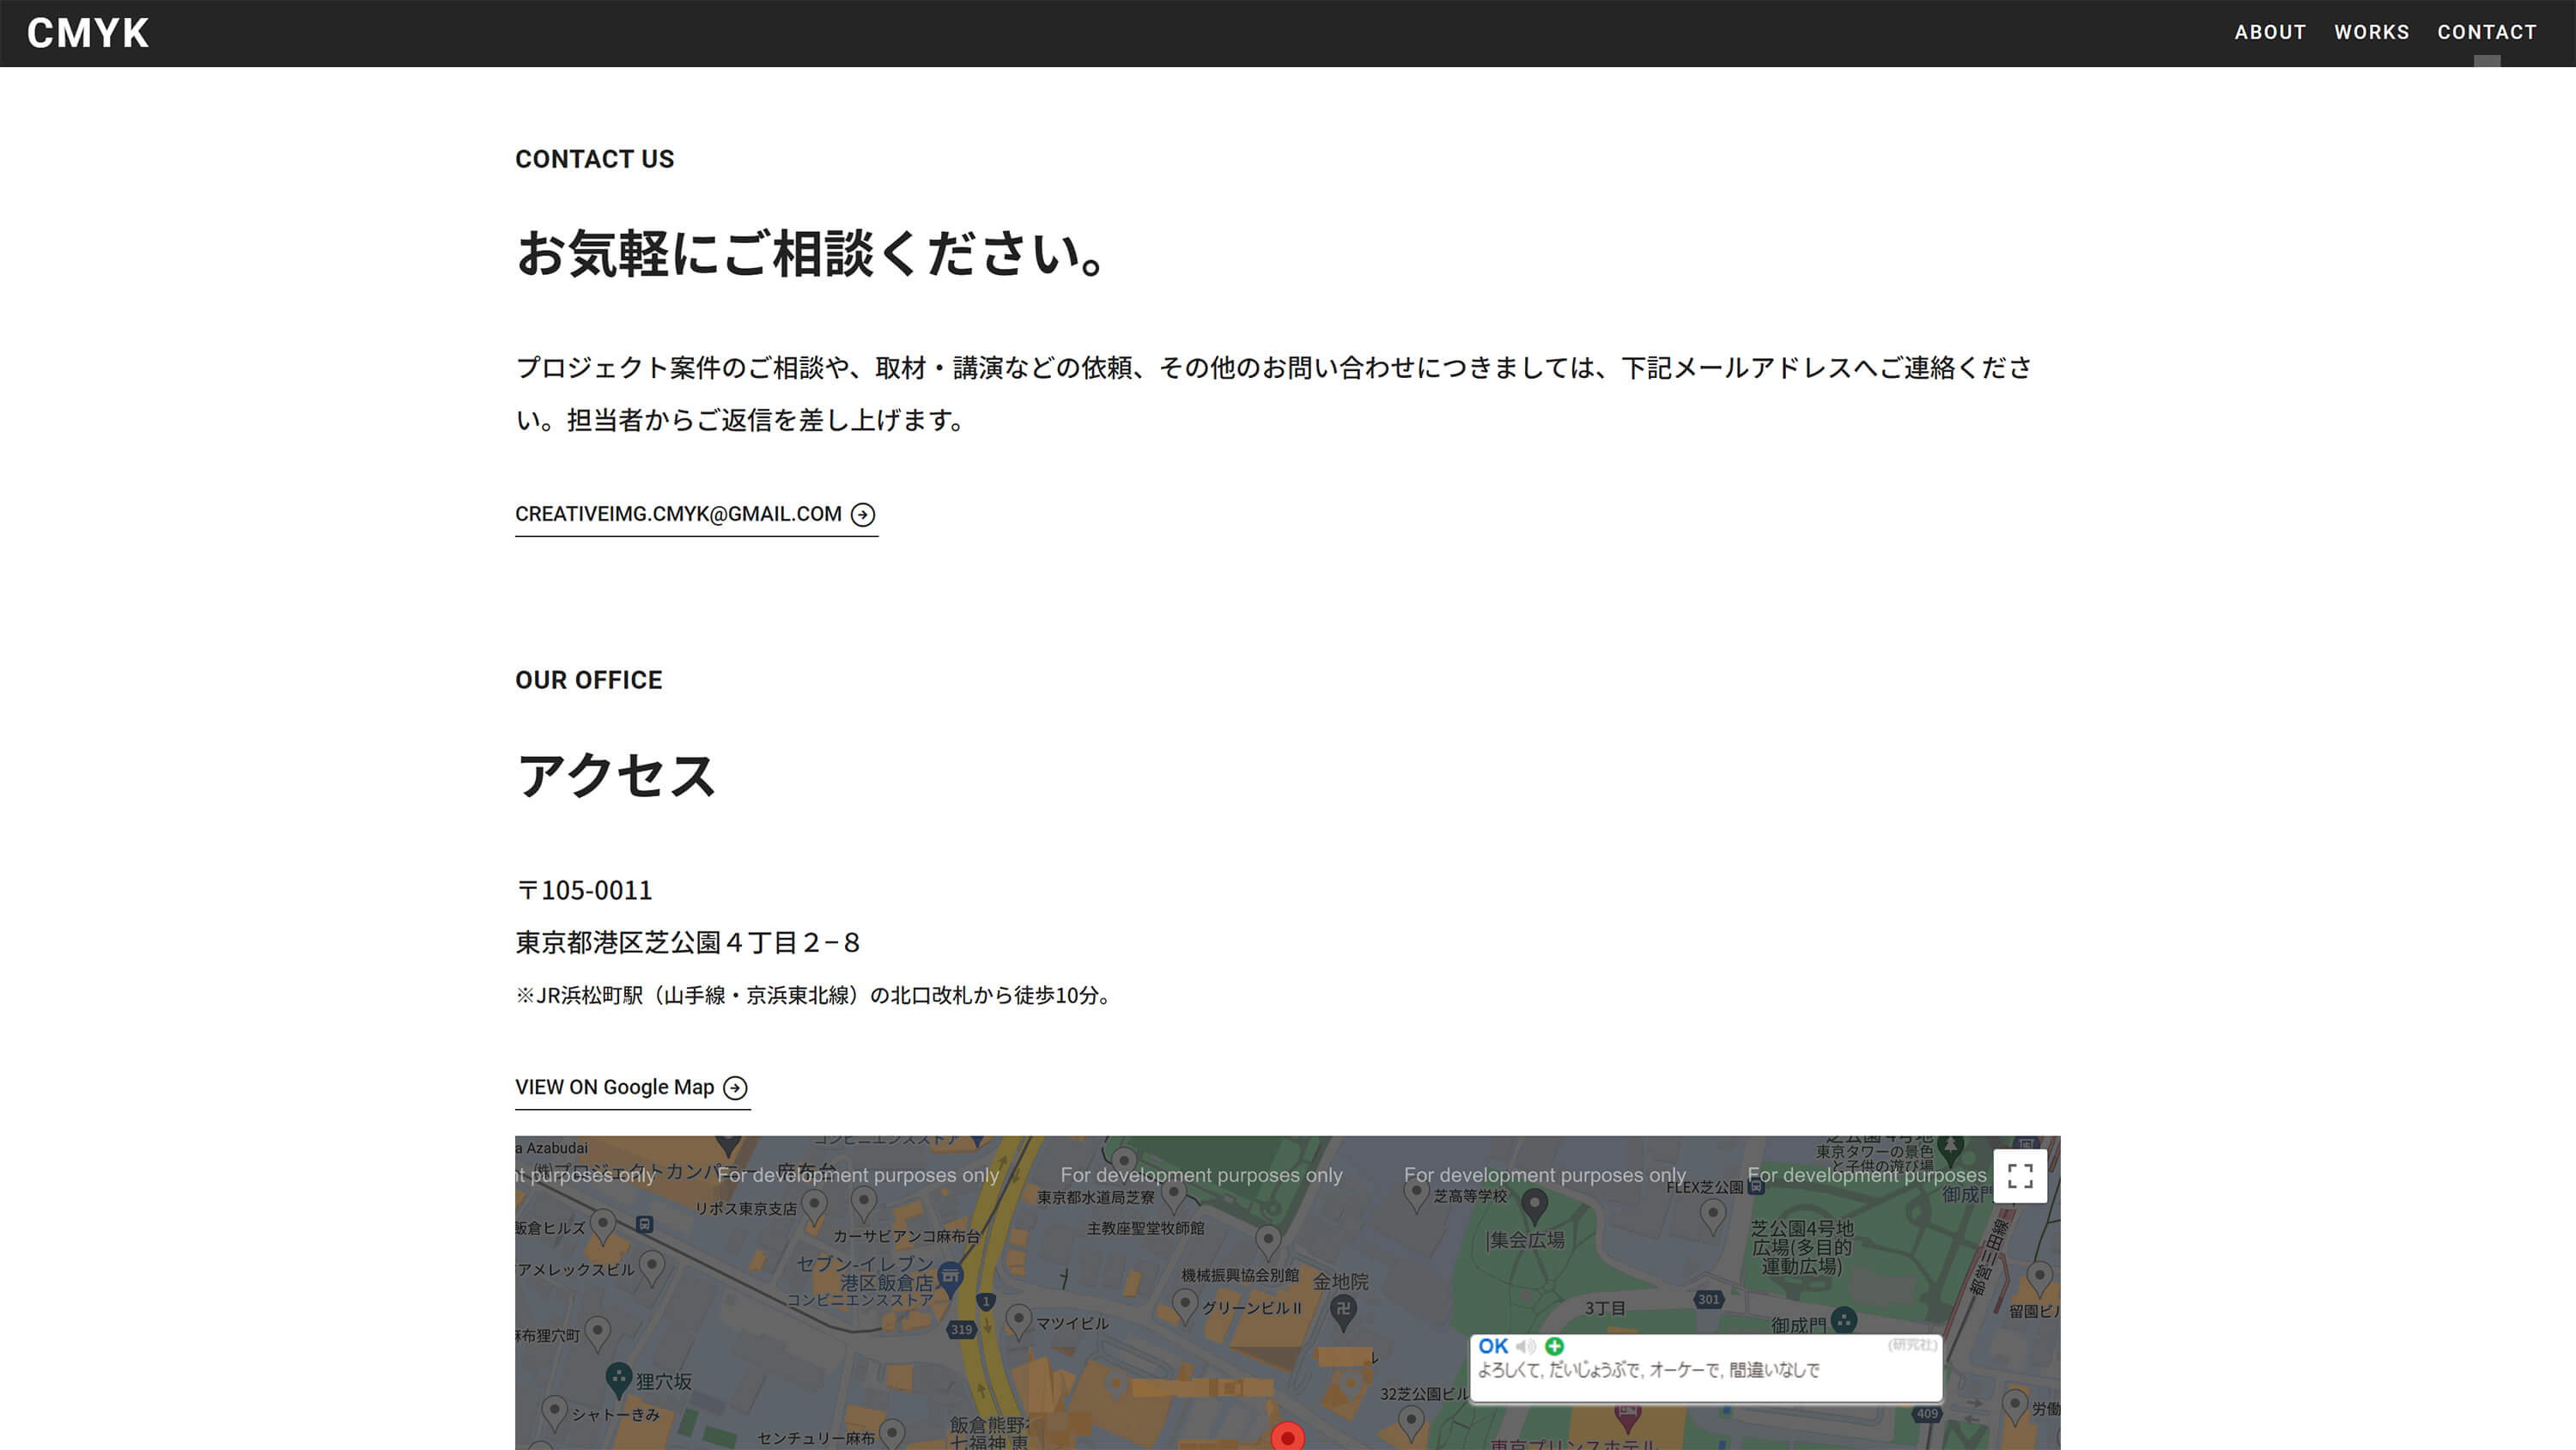Screen dimensions: 2576x1450
Task: Go to WORKS in the navigation
Action: point(2371,32)
